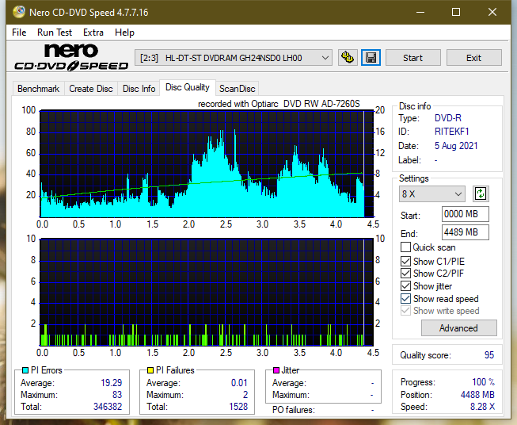Viewport: 517px width, 425px height.
Task: Toggle the Show read speed checkbox
Action: coord(405,298)
